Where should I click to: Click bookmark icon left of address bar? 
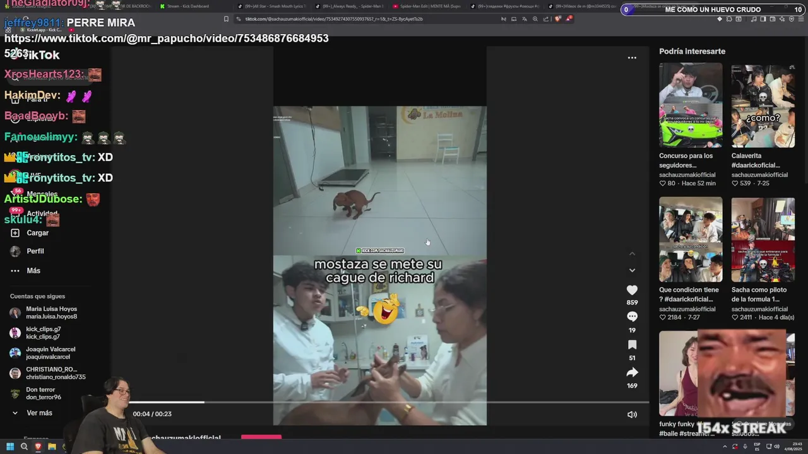226,19
